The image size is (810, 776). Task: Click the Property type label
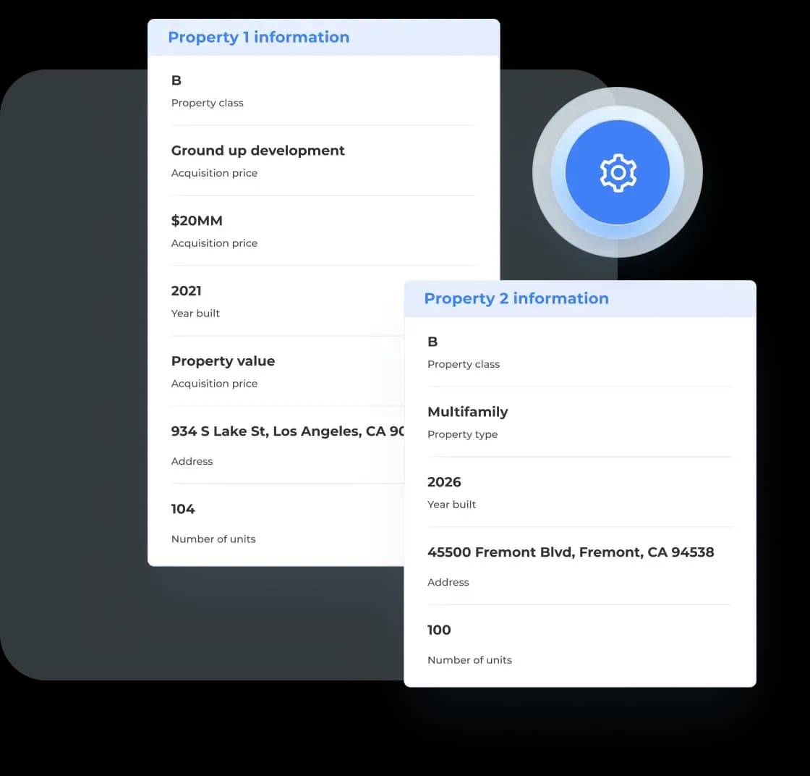pyautogui.click(x=462, y=434)
